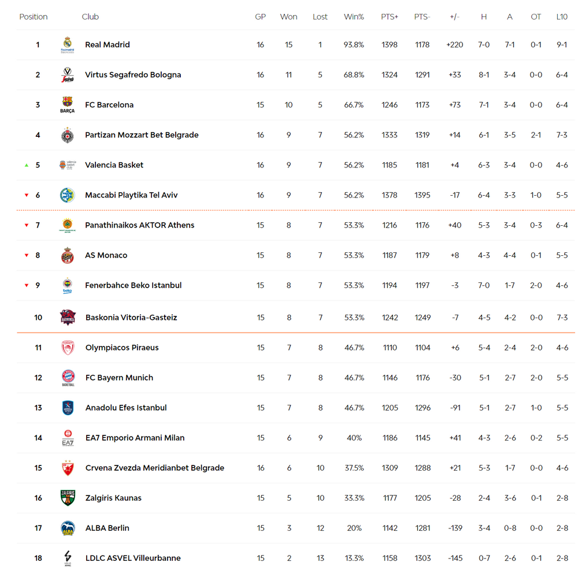Click the Virtus Segafredo Bologna logo

click(x=68, y=74)
